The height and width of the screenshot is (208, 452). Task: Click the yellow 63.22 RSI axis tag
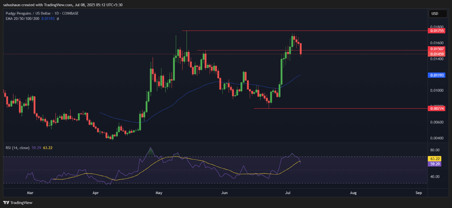[x=434, y=159]
